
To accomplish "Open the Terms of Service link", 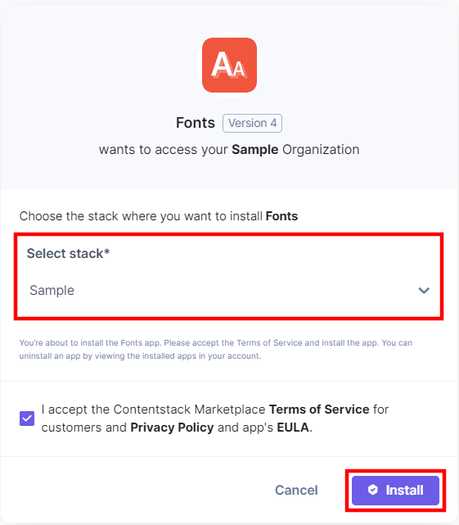I will click(x=319, y=410).
